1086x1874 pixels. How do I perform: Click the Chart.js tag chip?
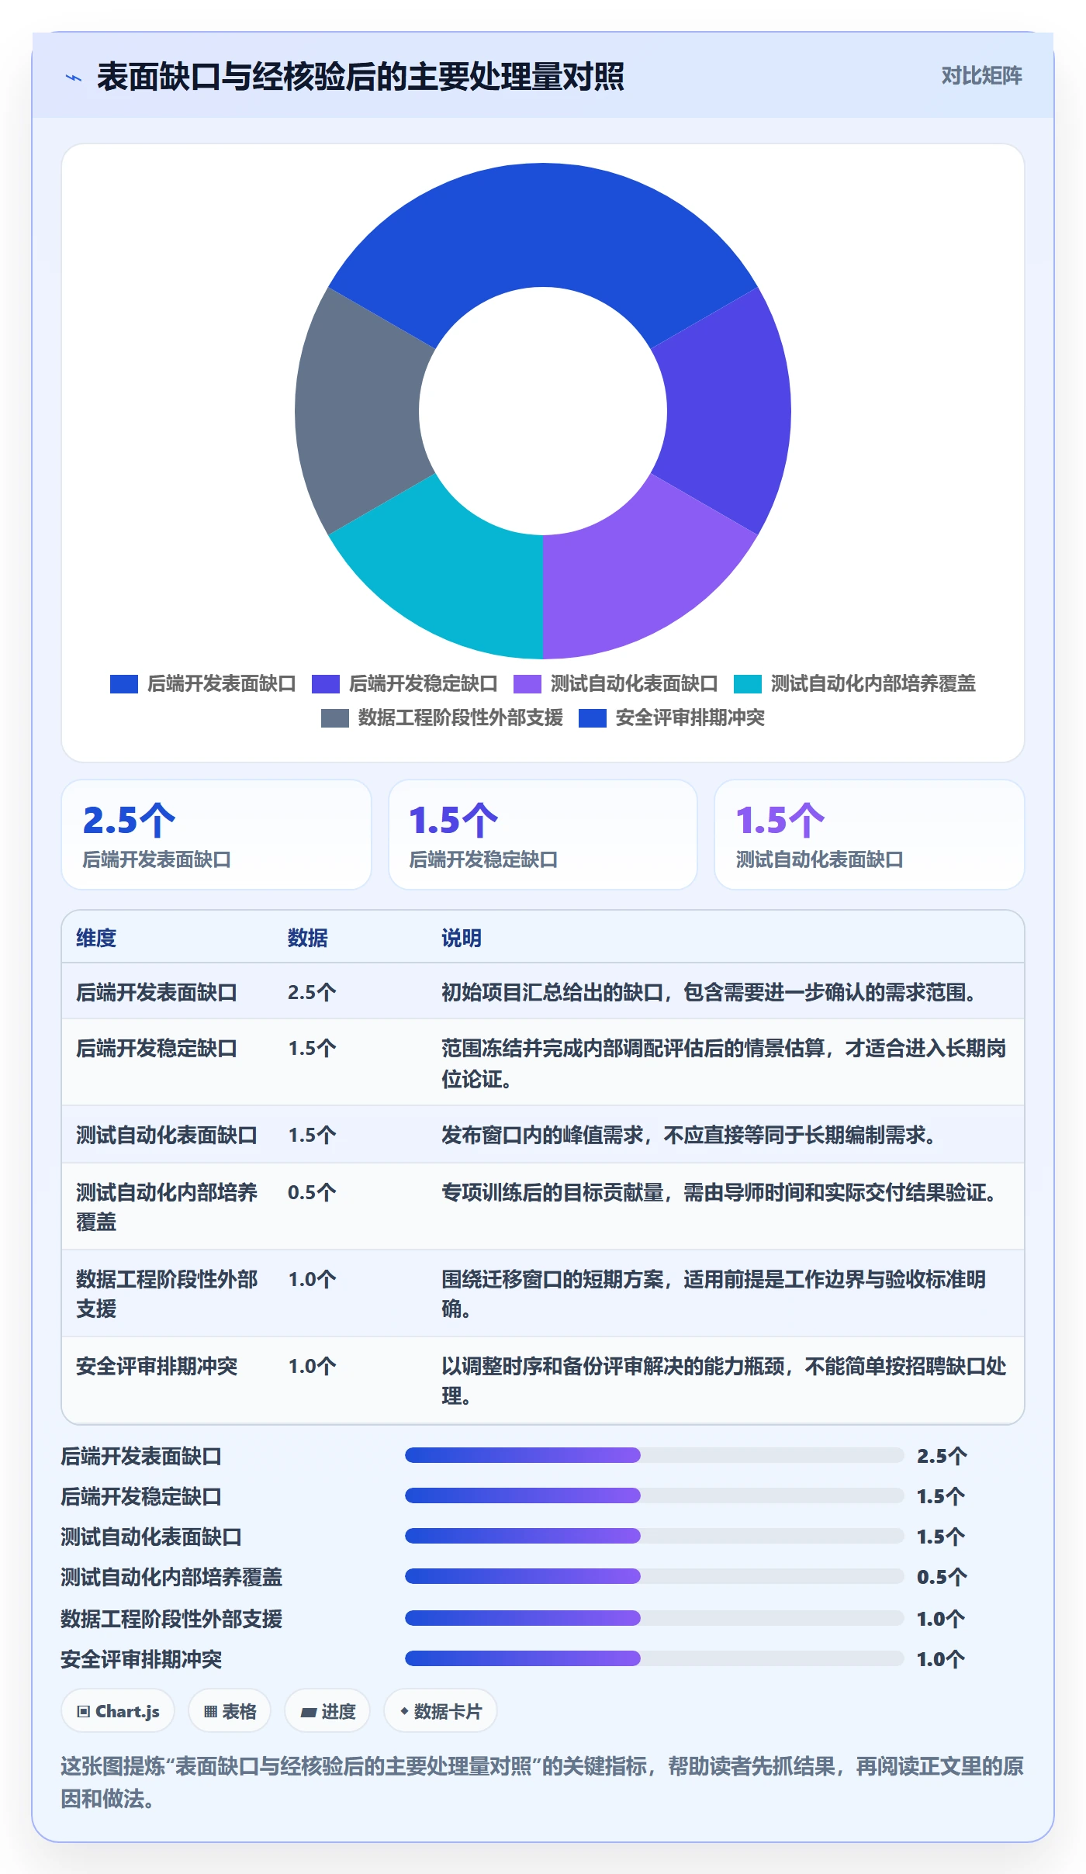click(x=118, y=1711)
